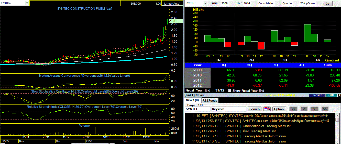The width and height of the screenshot is (341, 144).
Task: Focus the news symbol field containing SYNTEC
Action: click(x=198, y=109)
